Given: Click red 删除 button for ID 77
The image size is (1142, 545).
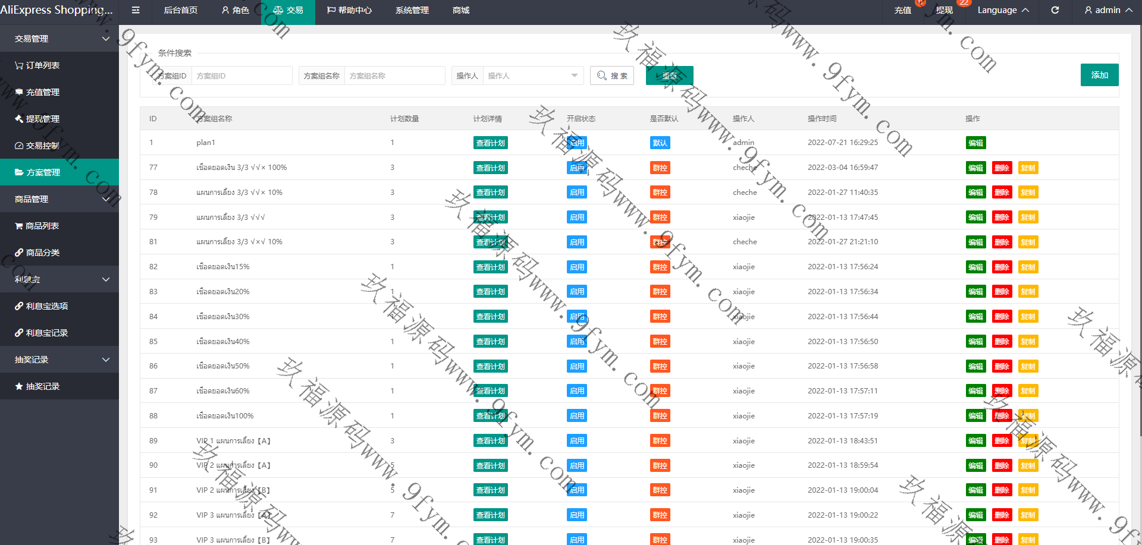Looking at the screenshot, I should pyautogui.click(x=1002, y=168).
